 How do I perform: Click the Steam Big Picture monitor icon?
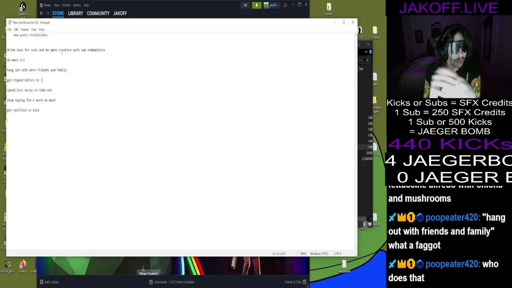285,5
